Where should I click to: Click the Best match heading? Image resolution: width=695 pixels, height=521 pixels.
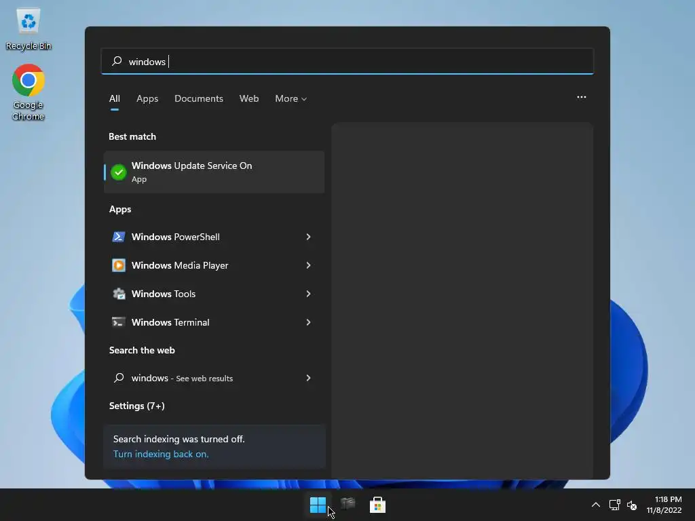(x=132, y=136)
